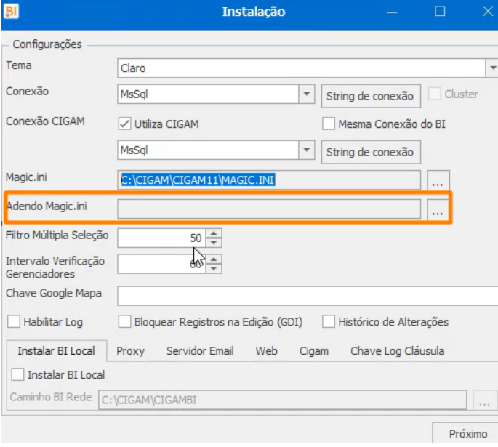The width and height of the screenshot is (498, 447).
Task: Open the Tema dropdown
Action: coord(492,68)
